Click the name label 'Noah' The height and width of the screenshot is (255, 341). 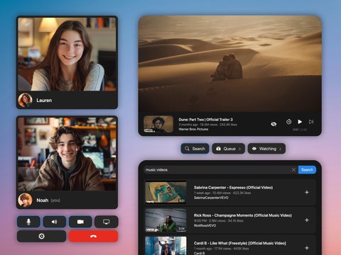tap(43, 200)
